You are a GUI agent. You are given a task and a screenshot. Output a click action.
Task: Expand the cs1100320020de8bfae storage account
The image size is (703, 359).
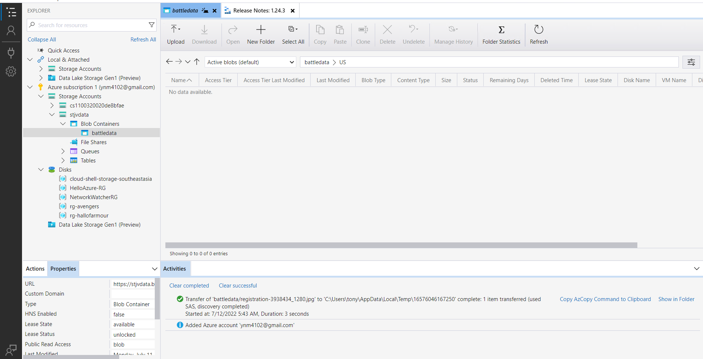pos(52,105)
